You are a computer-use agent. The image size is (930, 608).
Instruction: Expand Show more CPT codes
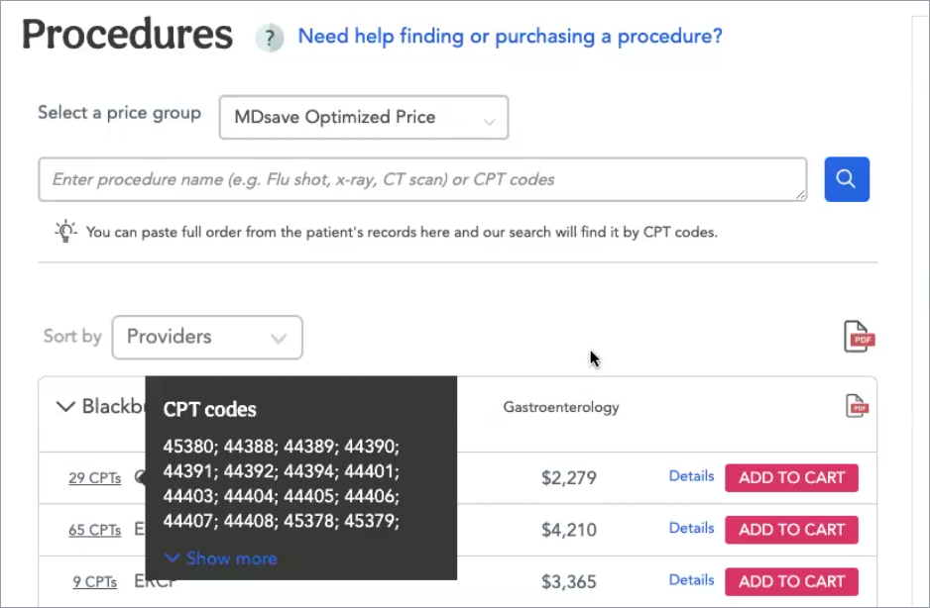(221, 558)
